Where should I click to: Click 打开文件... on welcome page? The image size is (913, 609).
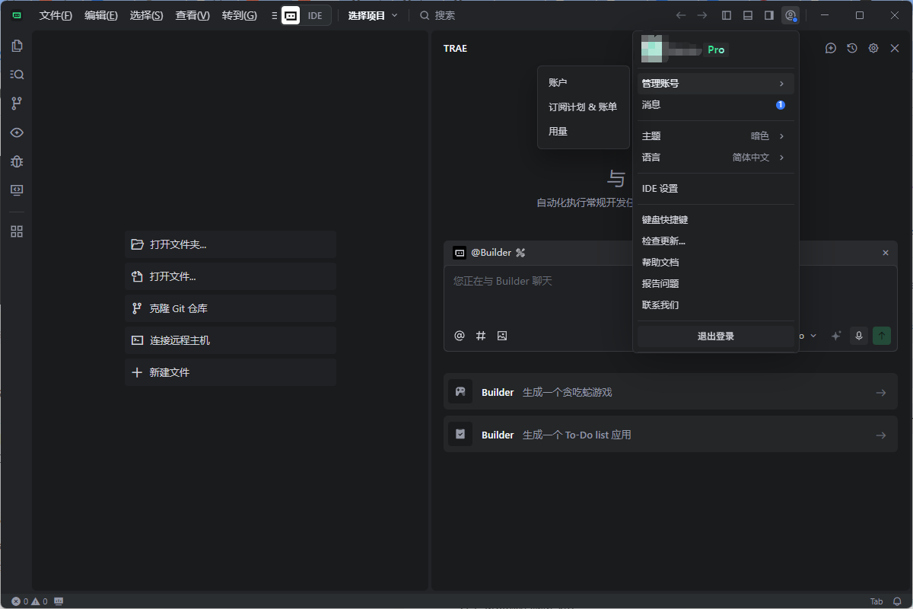pyautogui.click(x=231, y=276)
